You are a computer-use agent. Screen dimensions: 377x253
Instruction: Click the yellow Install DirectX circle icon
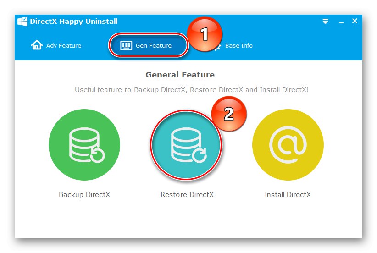288,145
